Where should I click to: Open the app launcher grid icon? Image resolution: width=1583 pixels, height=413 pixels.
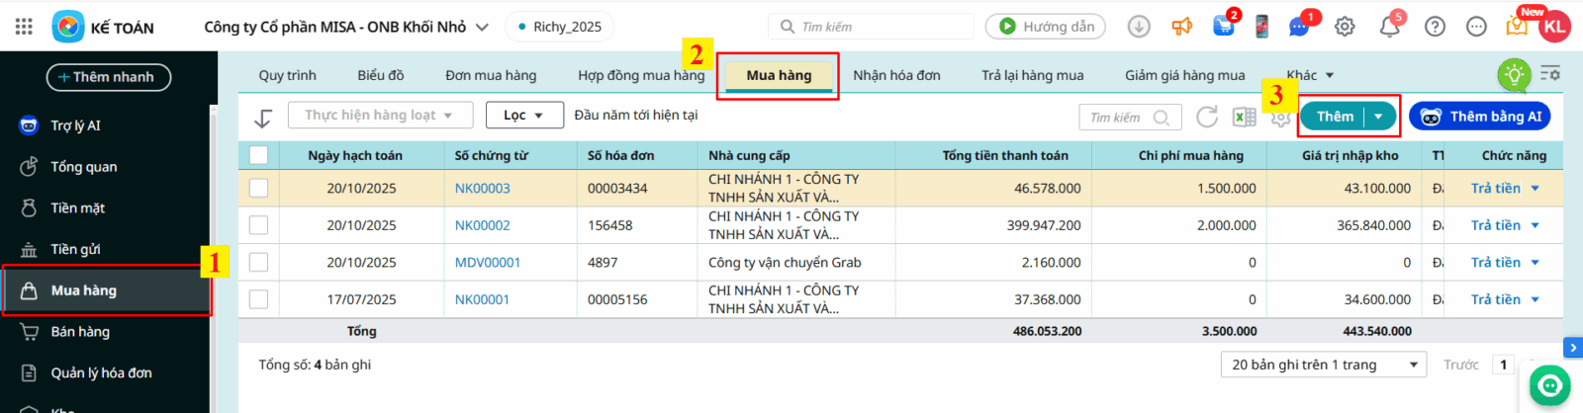click(x=24, y=27)
